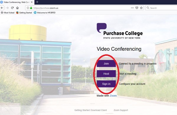Reload the page with the refresh icon

[12, 8]
